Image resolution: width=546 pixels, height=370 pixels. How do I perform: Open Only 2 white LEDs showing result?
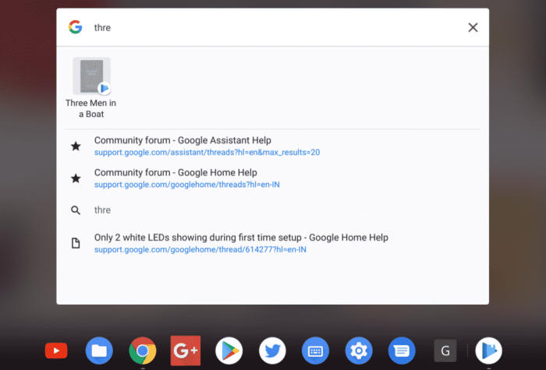pos(241,238)
